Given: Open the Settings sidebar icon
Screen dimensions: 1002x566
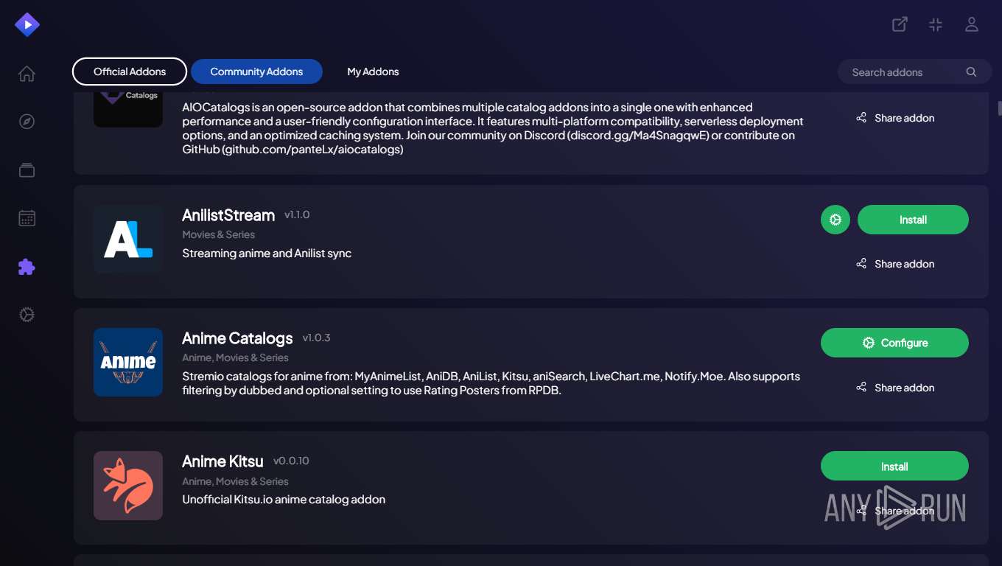Looking at the screenshot, I should click(27, 315).
